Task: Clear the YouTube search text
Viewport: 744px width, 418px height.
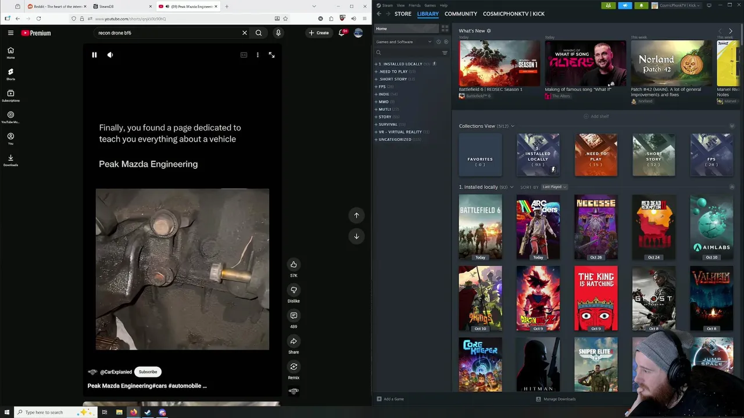Action: point(245,33)
